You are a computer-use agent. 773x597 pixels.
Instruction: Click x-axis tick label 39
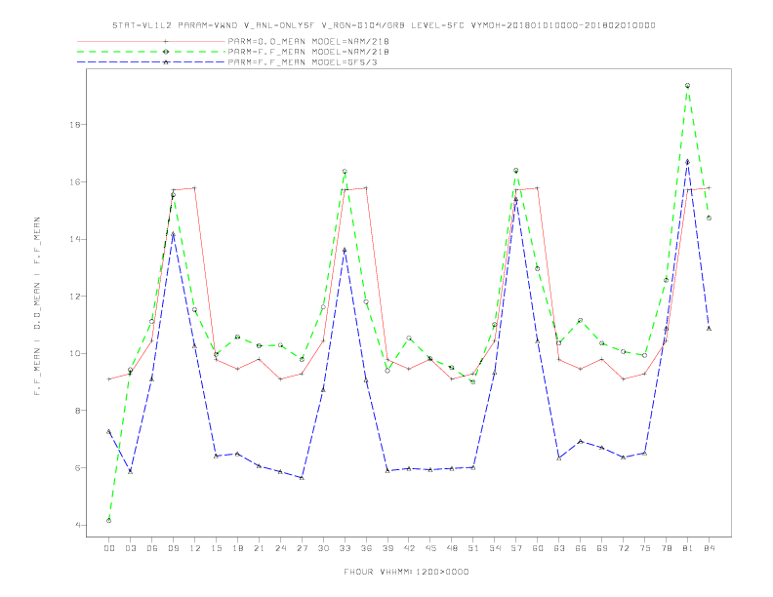tap(387, 548)
